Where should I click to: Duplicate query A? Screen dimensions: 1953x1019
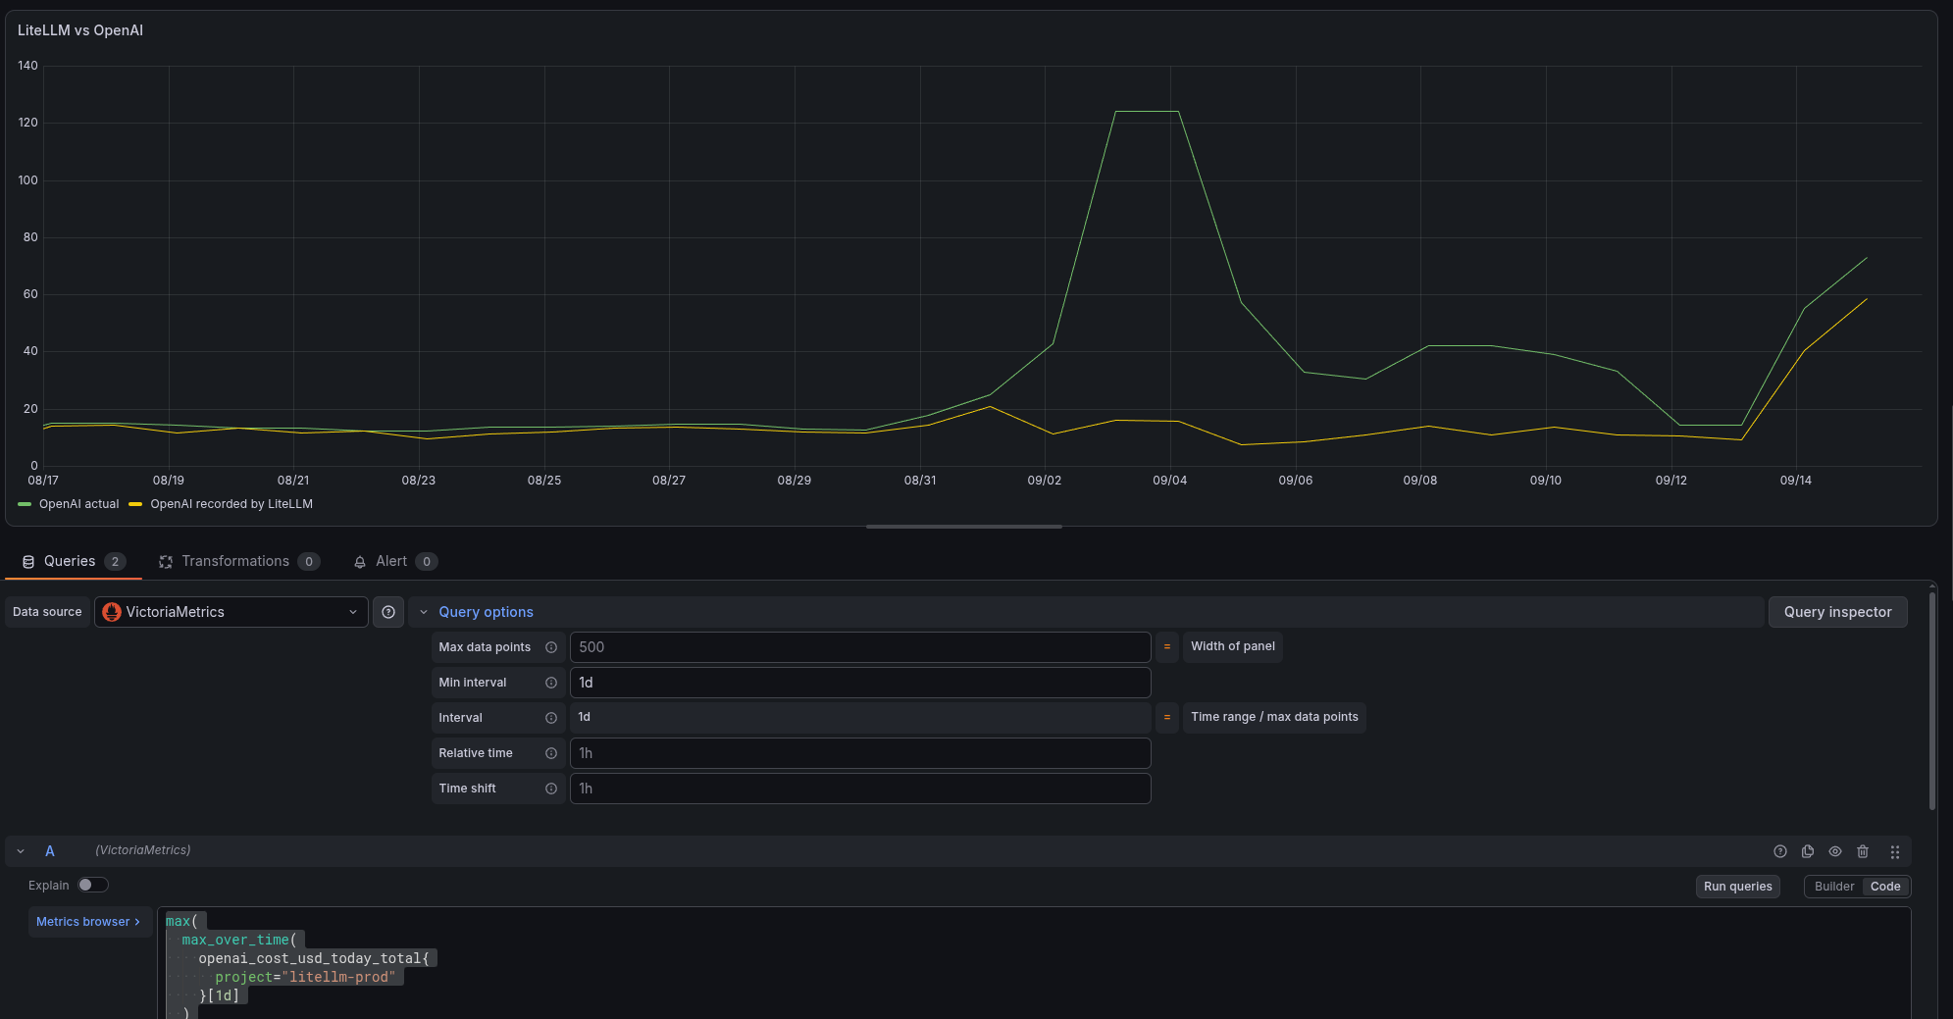coord(1808,851)
